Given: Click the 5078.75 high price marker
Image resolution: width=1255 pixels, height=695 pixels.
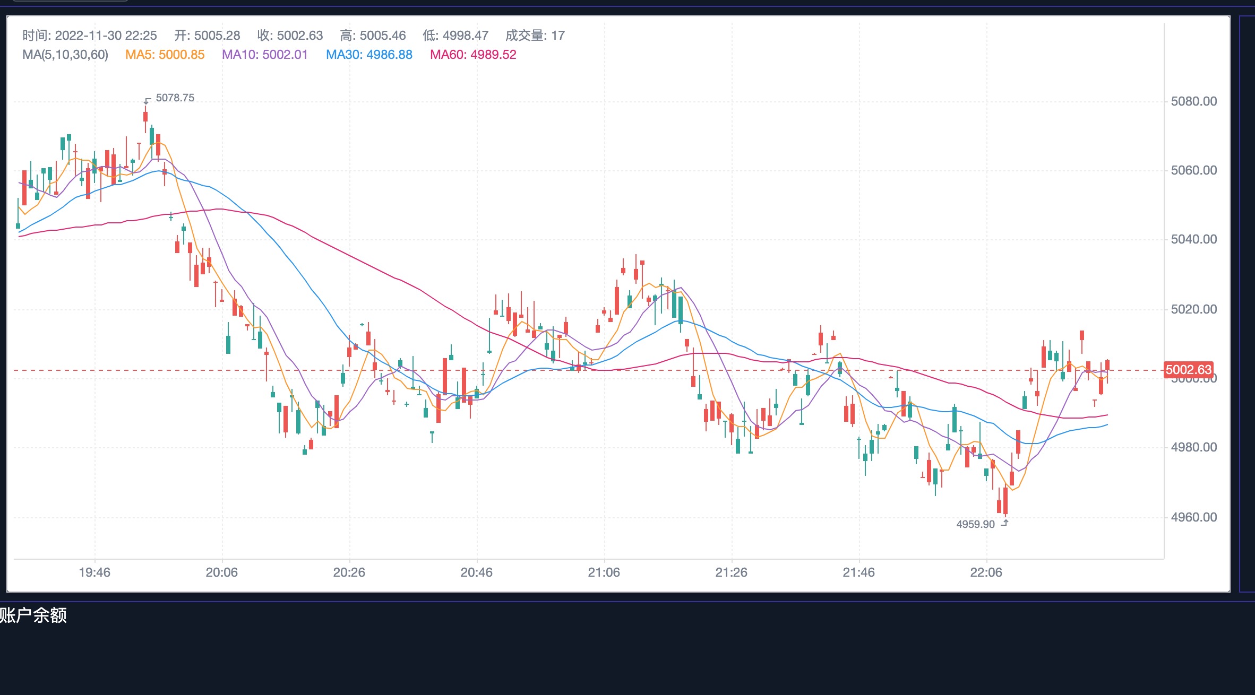Looking at the screenshot, I should click(175, 98).
